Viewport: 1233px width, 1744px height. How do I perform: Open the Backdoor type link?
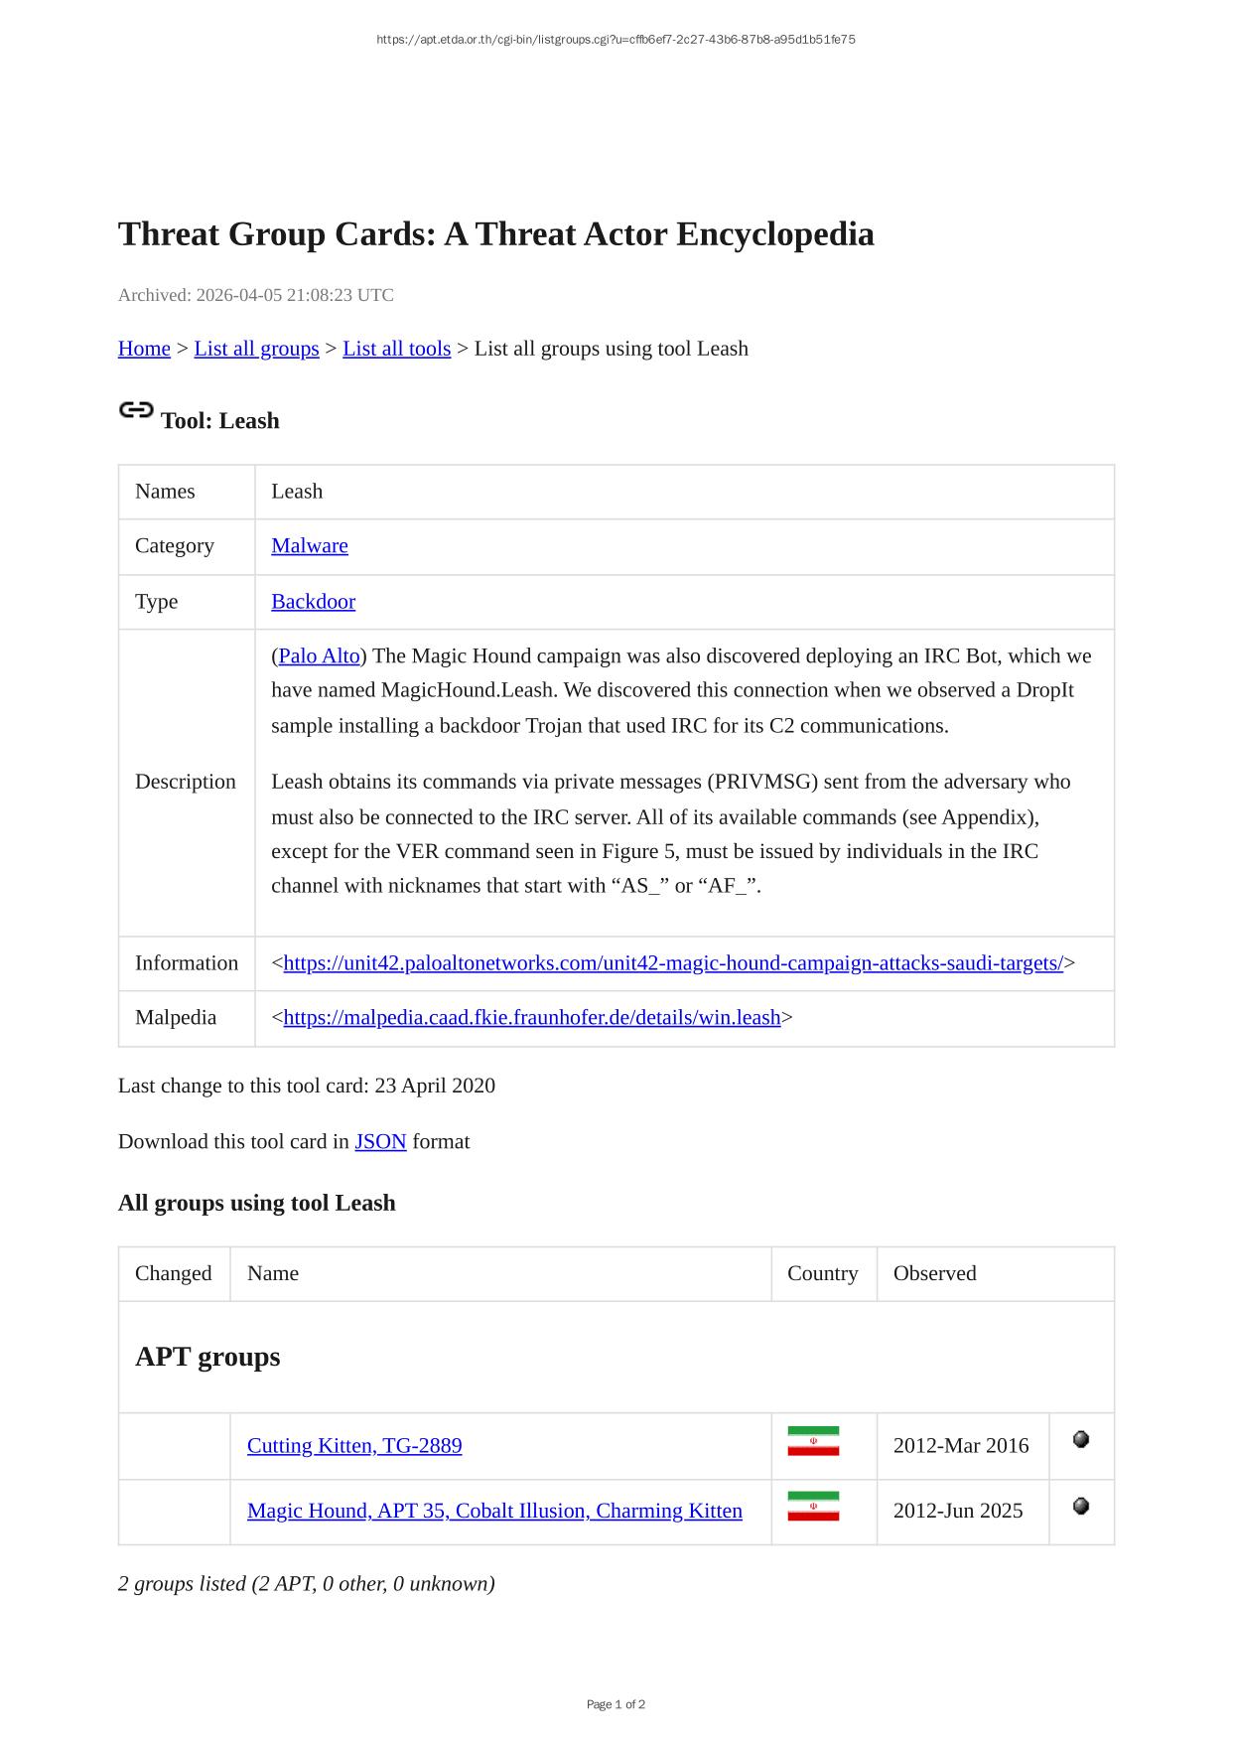(313, 601)
